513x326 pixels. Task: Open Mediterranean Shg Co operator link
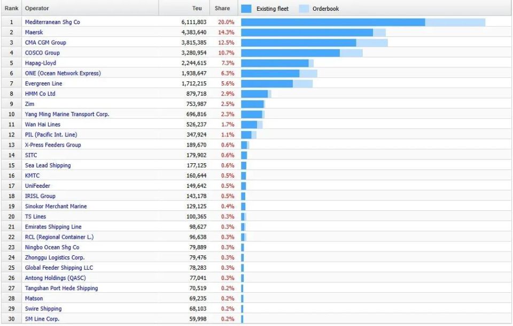click(x=52, y=22)
